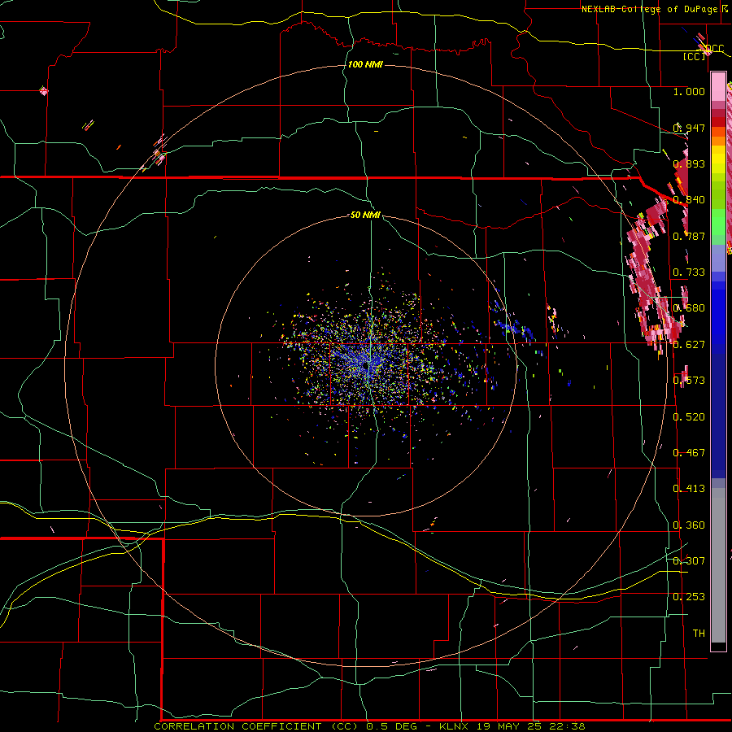The width and height of the screenshot is (732, 732).
Task: Select the 0.307 legend value
Action: (x=689, y=560)
